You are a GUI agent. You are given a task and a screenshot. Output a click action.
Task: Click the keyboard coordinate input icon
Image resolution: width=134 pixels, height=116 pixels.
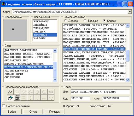coord(17,98)
